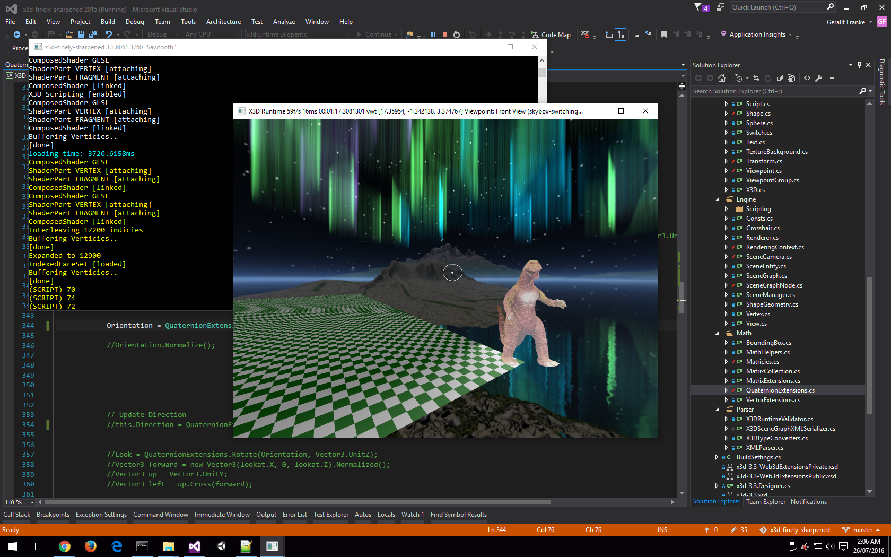The image size is (891, 557).
Task: Click the Undo toolbar icon
Action: coord(109,34)
